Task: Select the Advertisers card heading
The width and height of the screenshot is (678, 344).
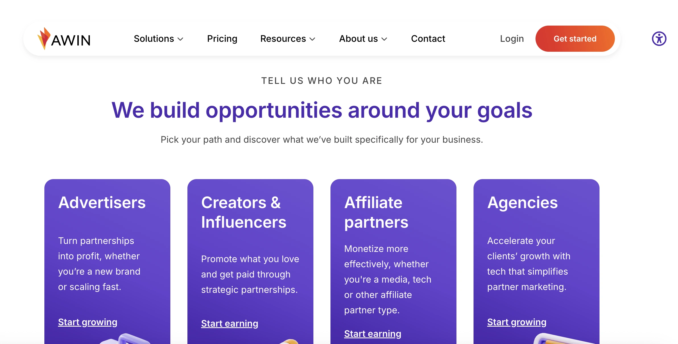Action: 102,203
